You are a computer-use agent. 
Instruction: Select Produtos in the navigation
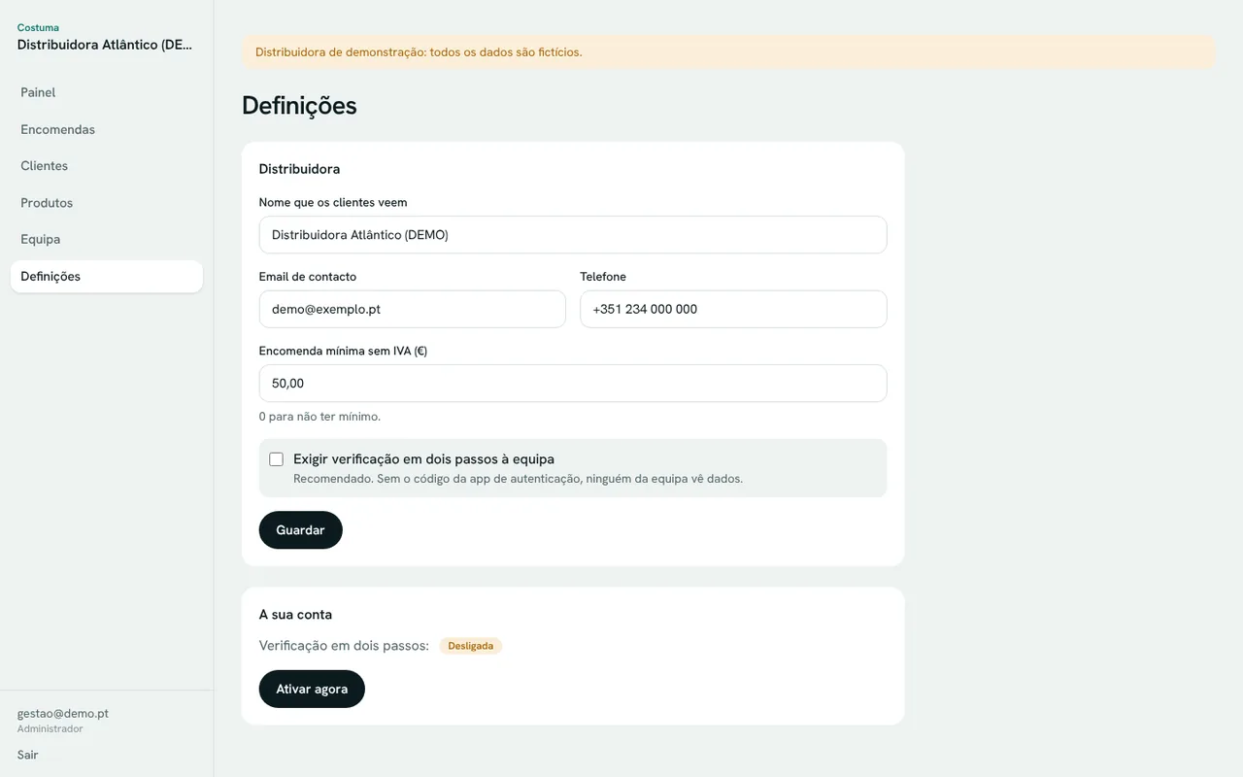(107, 203)
